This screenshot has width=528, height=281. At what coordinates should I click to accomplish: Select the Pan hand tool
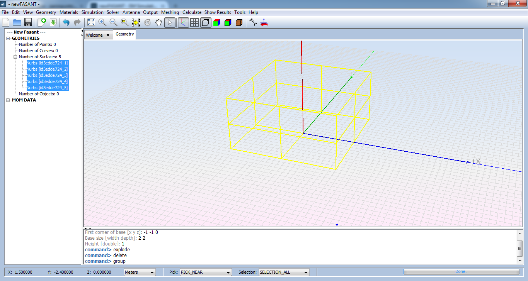click(158, 22)
